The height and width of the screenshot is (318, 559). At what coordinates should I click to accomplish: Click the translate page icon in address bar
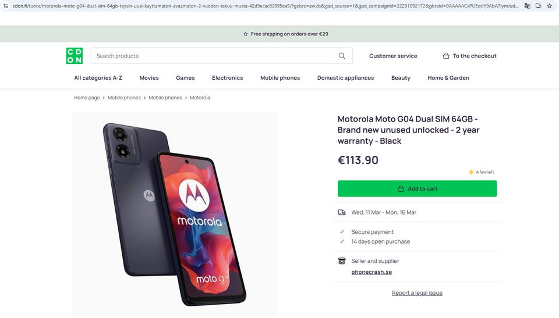click(x=527, y=6)
